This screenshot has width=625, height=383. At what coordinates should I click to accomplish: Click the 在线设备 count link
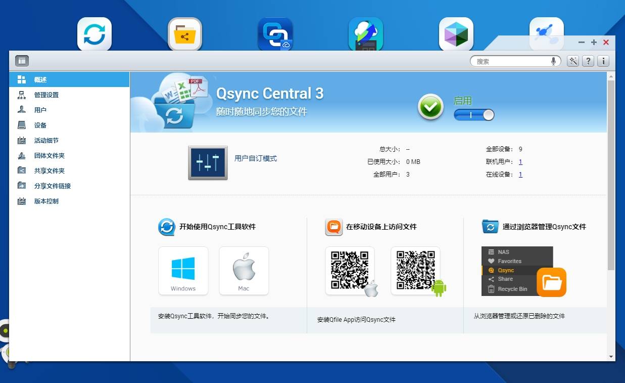pos(520,175)
